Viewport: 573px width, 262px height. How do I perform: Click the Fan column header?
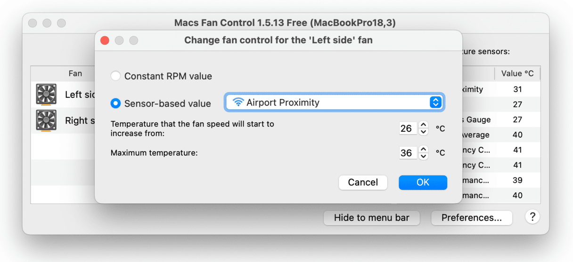pos(75,73)
